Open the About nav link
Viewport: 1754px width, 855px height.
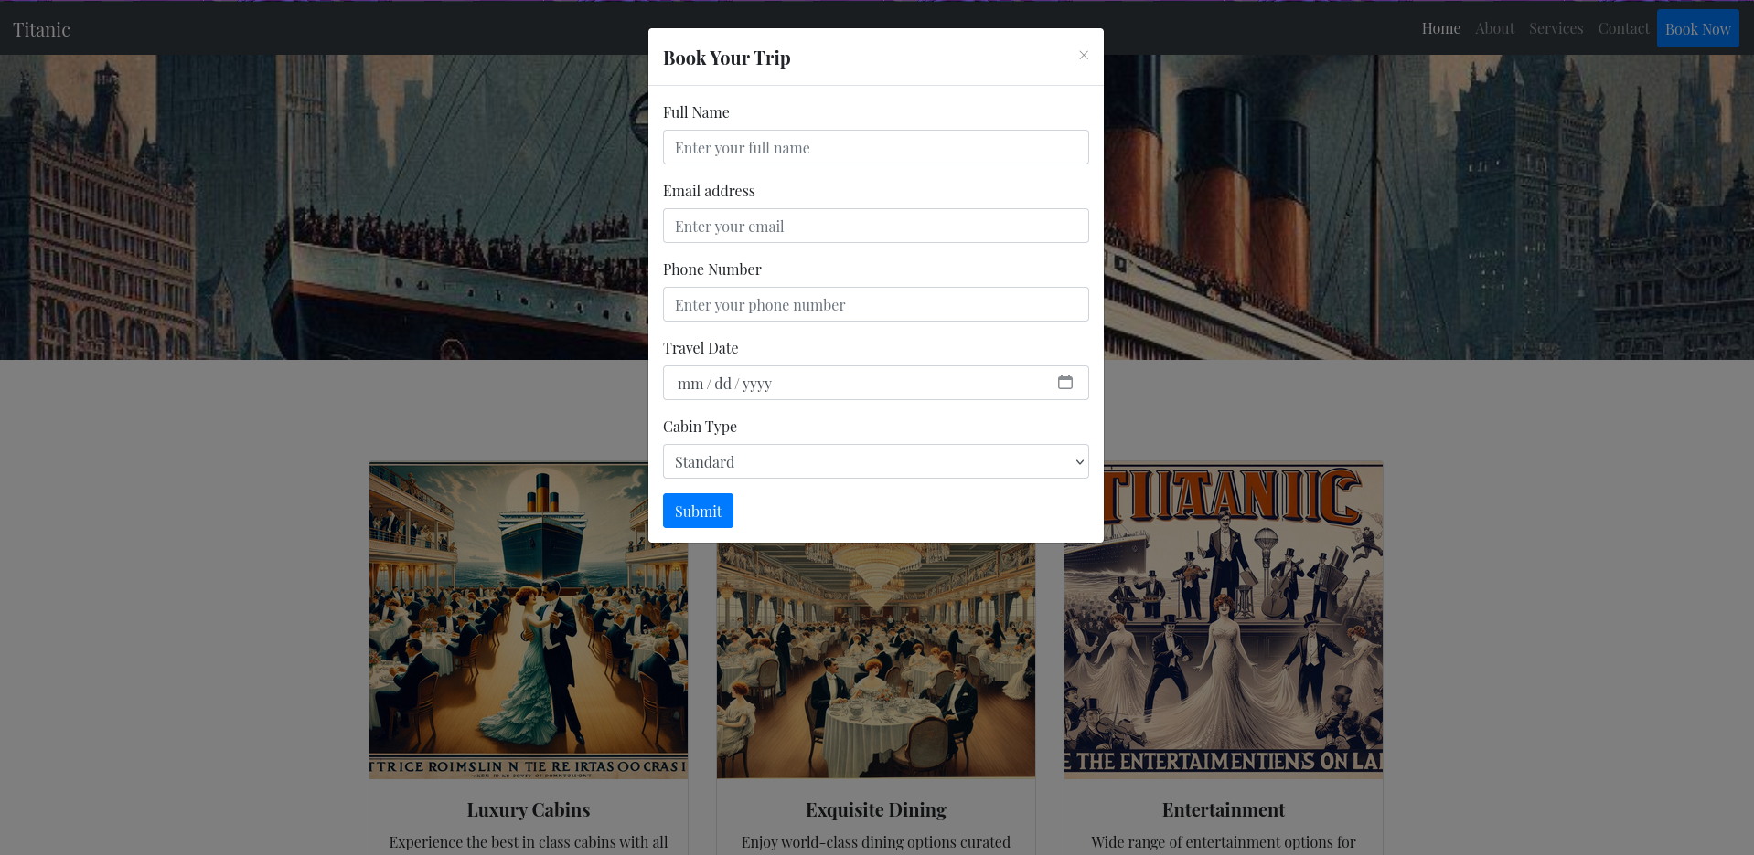(x=1494, y=28)
